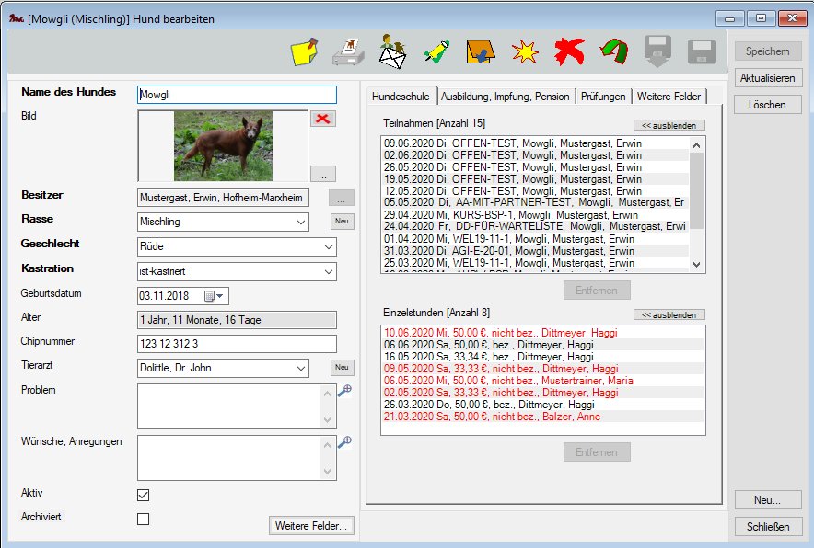The height and width of the screenshot is (548, 814).
Task: Remove the dog picture with red X
Action: 323,119
